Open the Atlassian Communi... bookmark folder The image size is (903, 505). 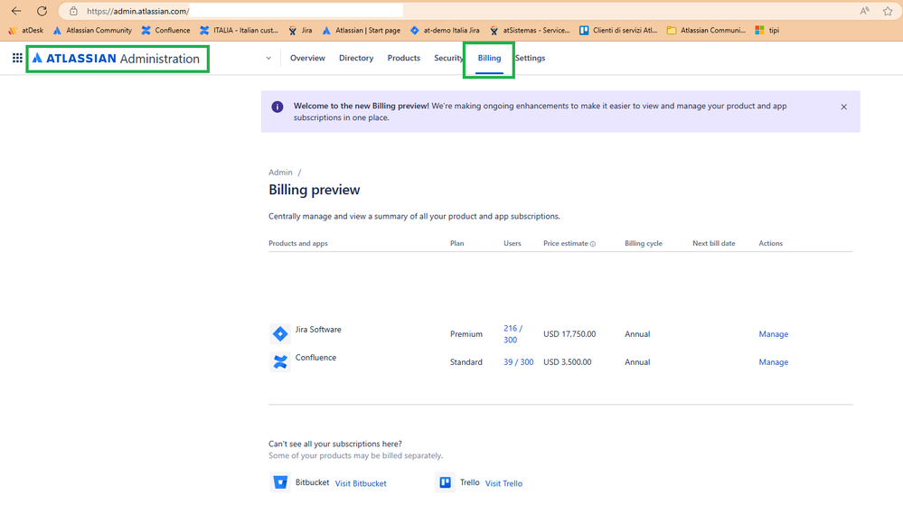click(706, 31)
